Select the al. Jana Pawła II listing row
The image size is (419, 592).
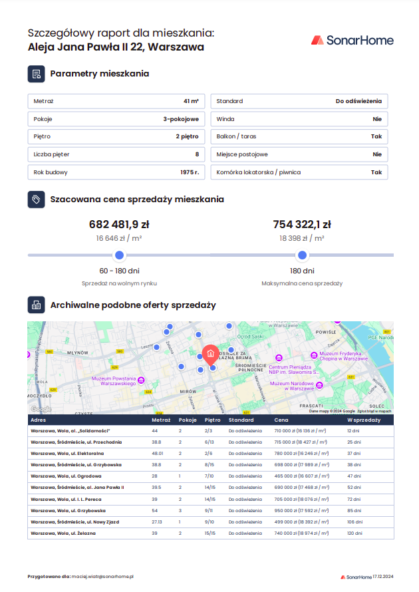point(210,488)
